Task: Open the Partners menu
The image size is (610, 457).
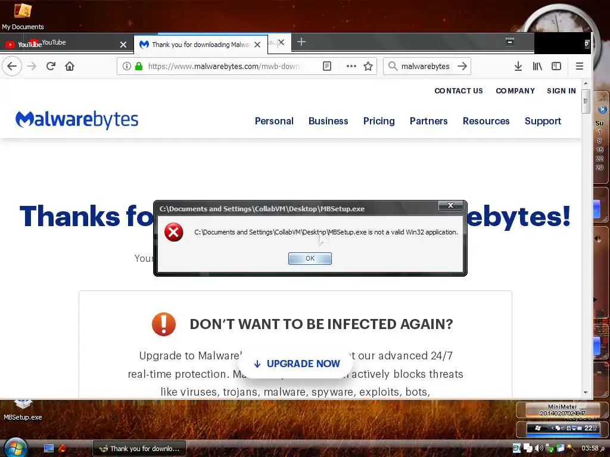Action: [x=428, y=121]
